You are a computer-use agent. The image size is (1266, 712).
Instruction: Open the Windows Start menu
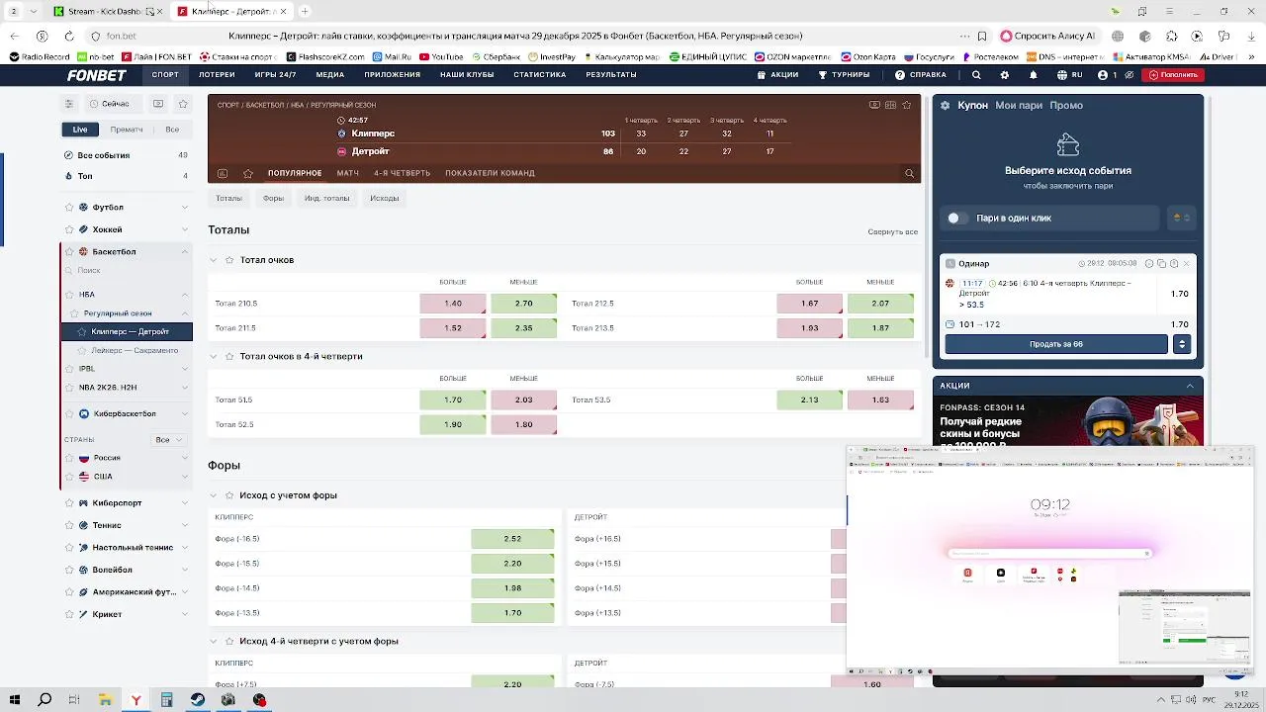(x=14, y=700)
